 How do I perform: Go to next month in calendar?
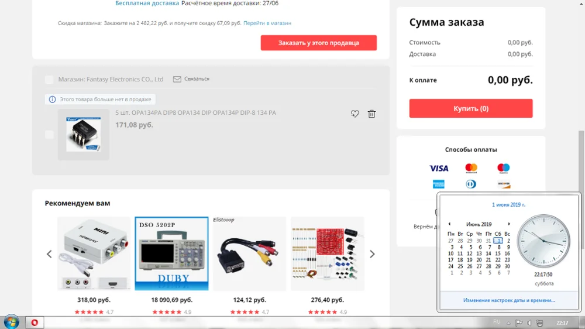point(509,224)
